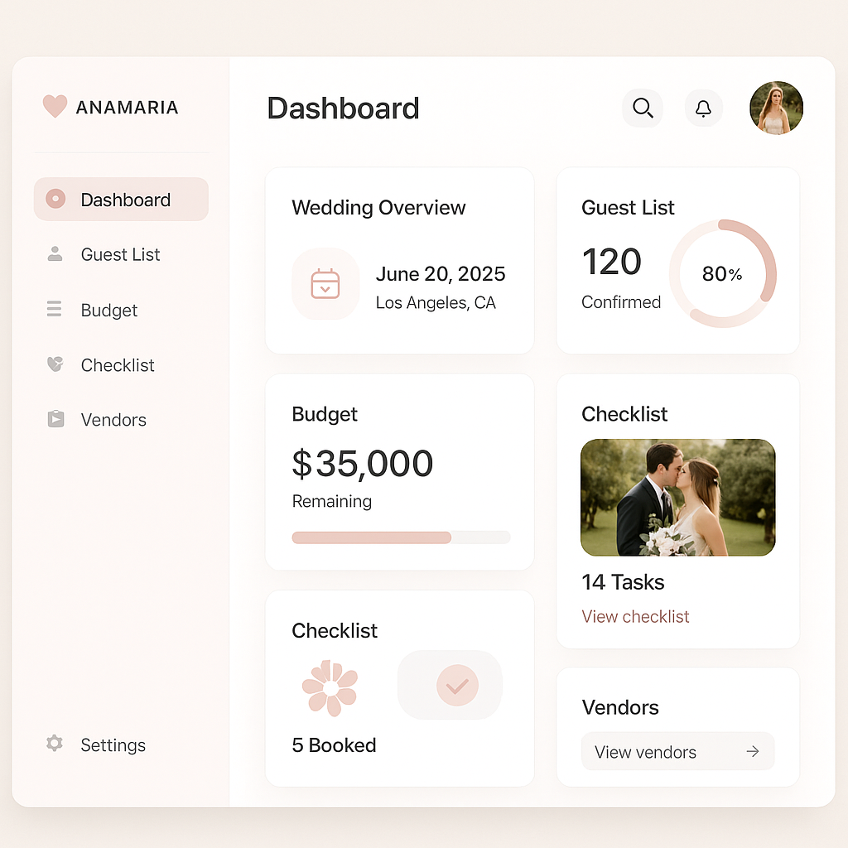Click the 80% guest confirmation ring
848x848 pixels.
[x=722, y=273]
